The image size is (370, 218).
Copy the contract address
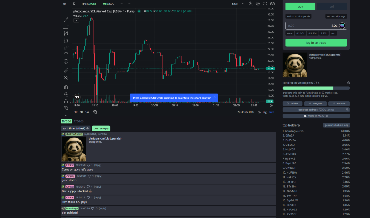[347, 110]
